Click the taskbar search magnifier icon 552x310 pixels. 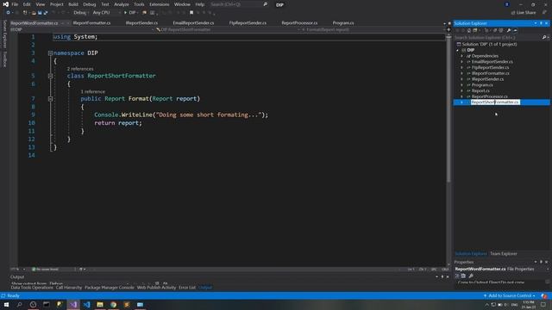click(x=19, y=304)
